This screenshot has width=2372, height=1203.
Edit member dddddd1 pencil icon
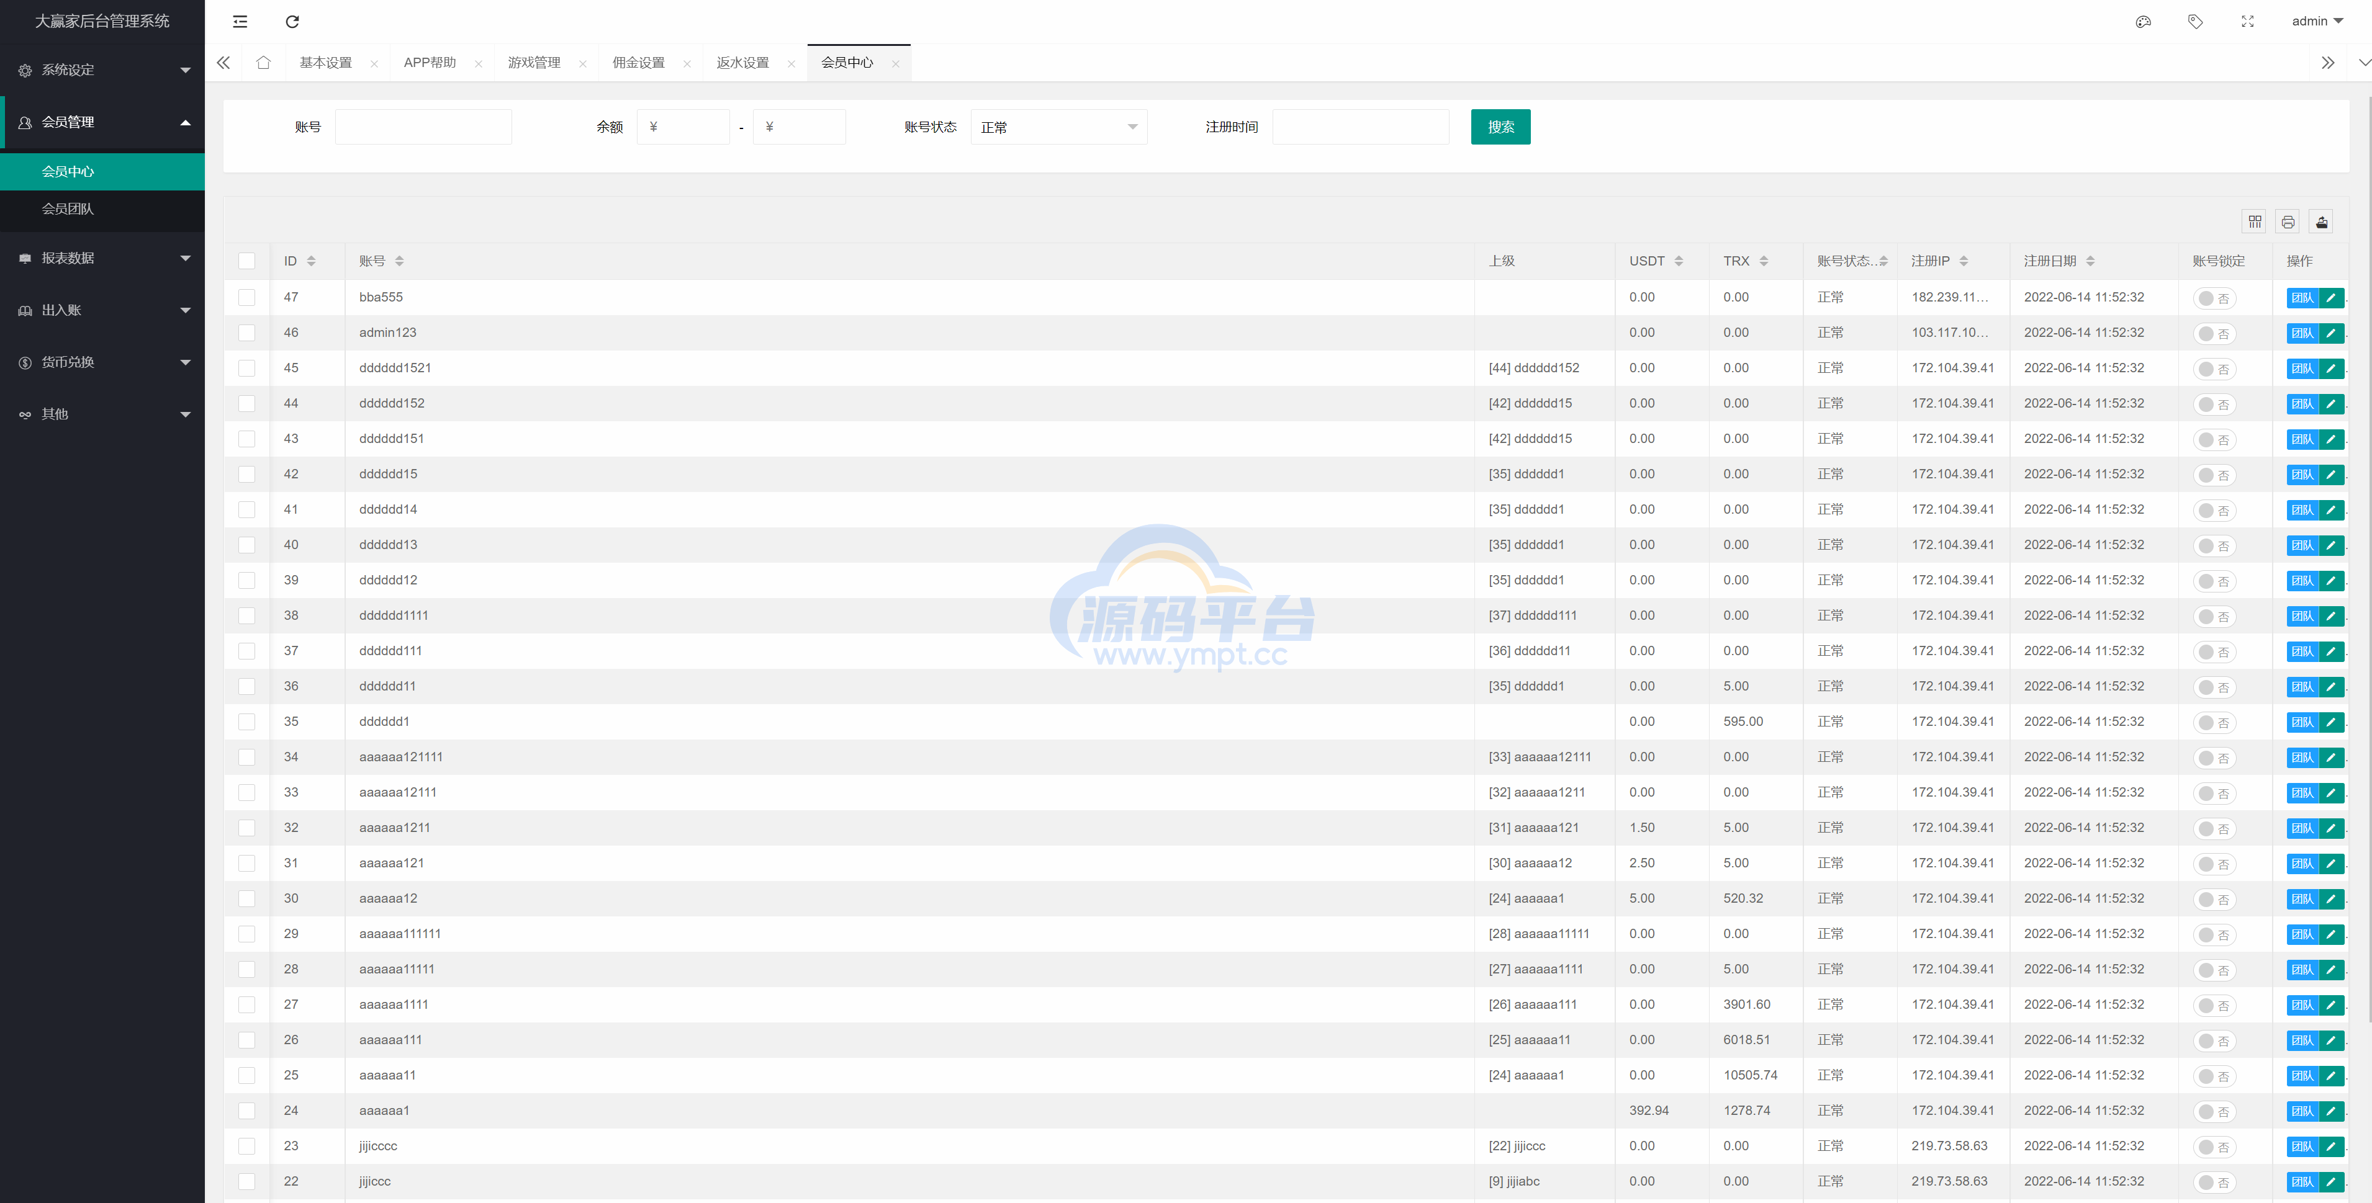pyautogui.click(x=2330, y=722)
